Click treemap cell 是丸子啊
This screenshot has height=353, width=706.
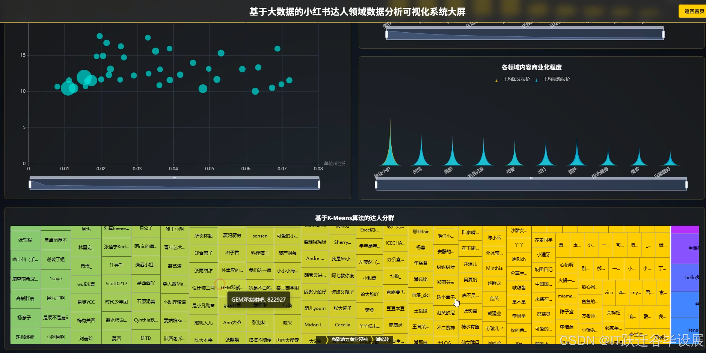(x=56, y=298)
